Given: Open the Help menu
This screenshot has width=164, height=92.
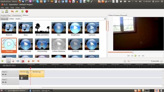Looking at the screenshot, I should point(23,8).
